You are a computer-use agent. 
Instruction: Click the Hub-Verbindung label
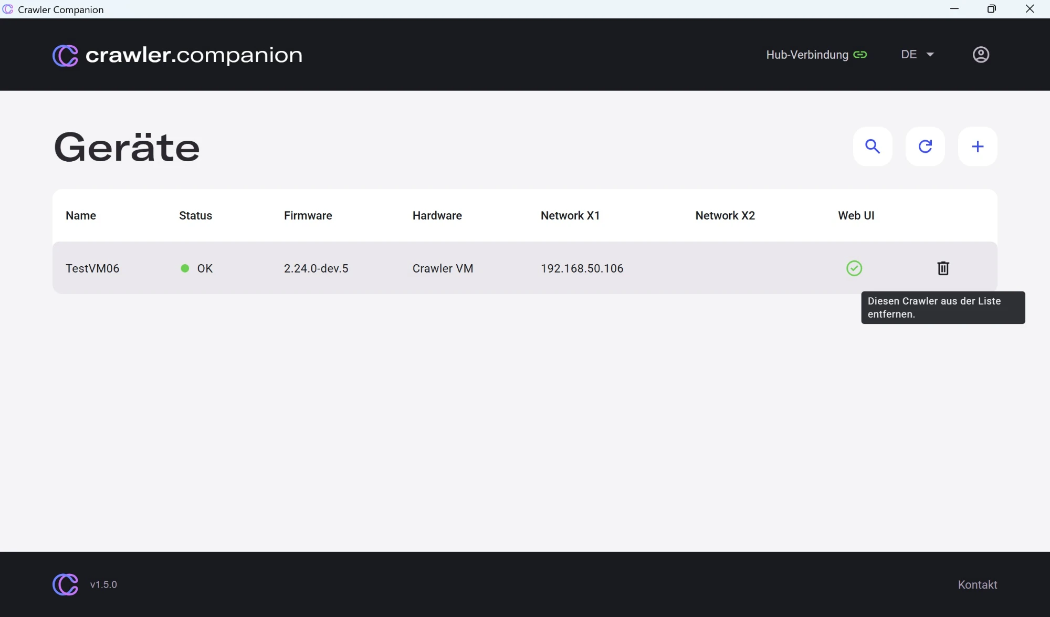(807, 55)
